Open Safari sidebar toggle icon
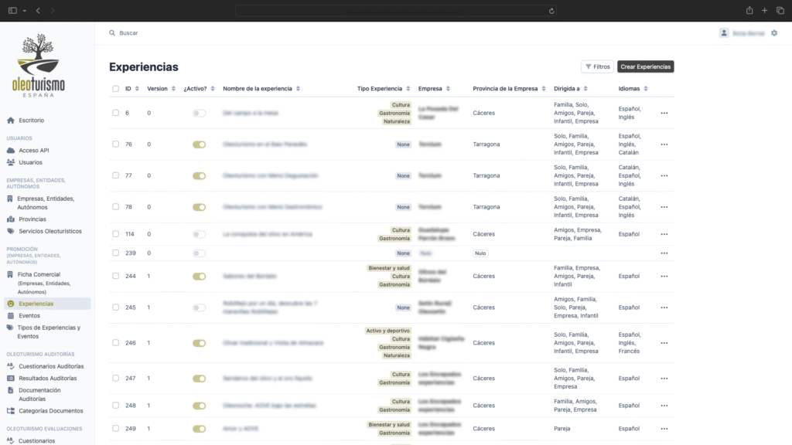 click(x=12, y=11)
